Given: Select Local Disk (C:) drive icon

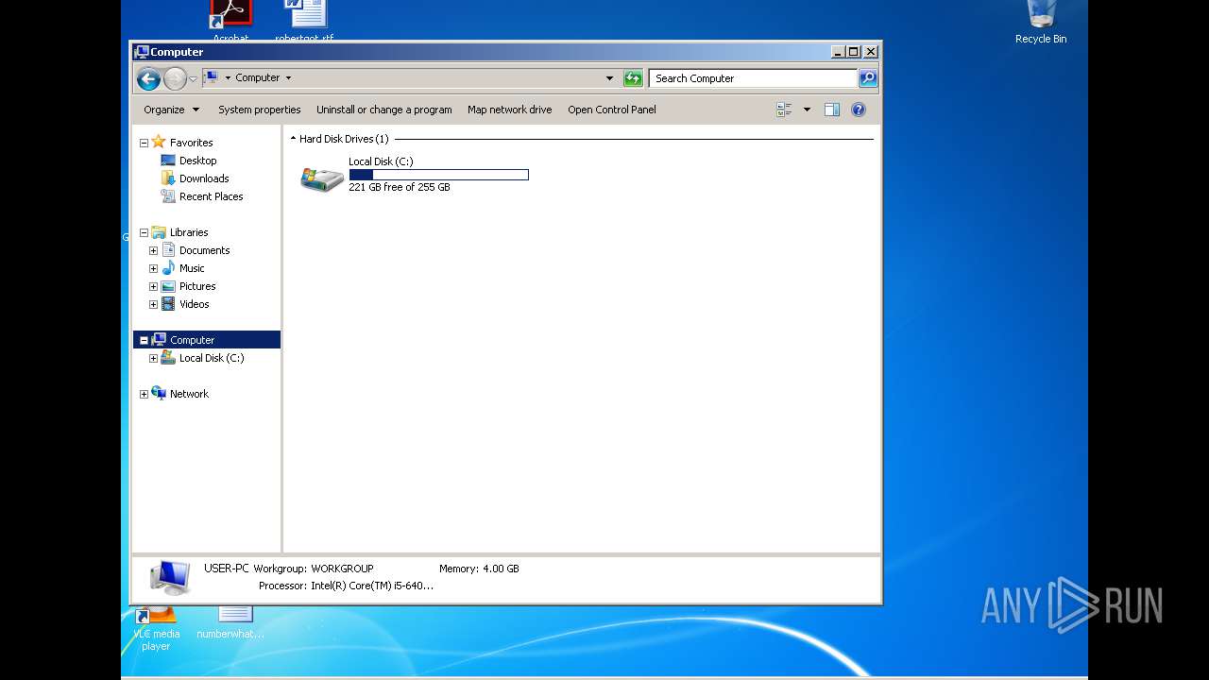Looking at the screenshot, I should [x=322, y=178].
